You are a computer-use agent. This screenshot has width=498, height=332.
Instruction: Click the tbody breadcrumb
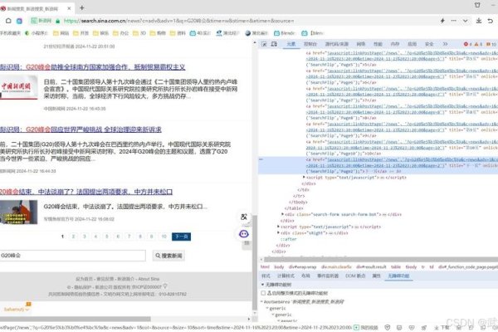[x=411, y=267]
